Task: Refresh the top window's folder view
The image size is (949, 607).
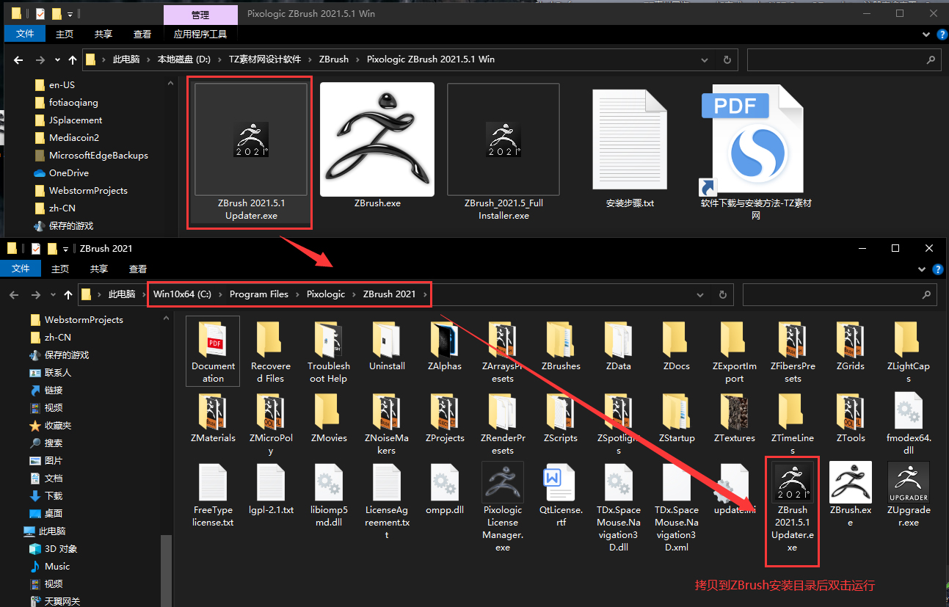Action: point(727,59)
